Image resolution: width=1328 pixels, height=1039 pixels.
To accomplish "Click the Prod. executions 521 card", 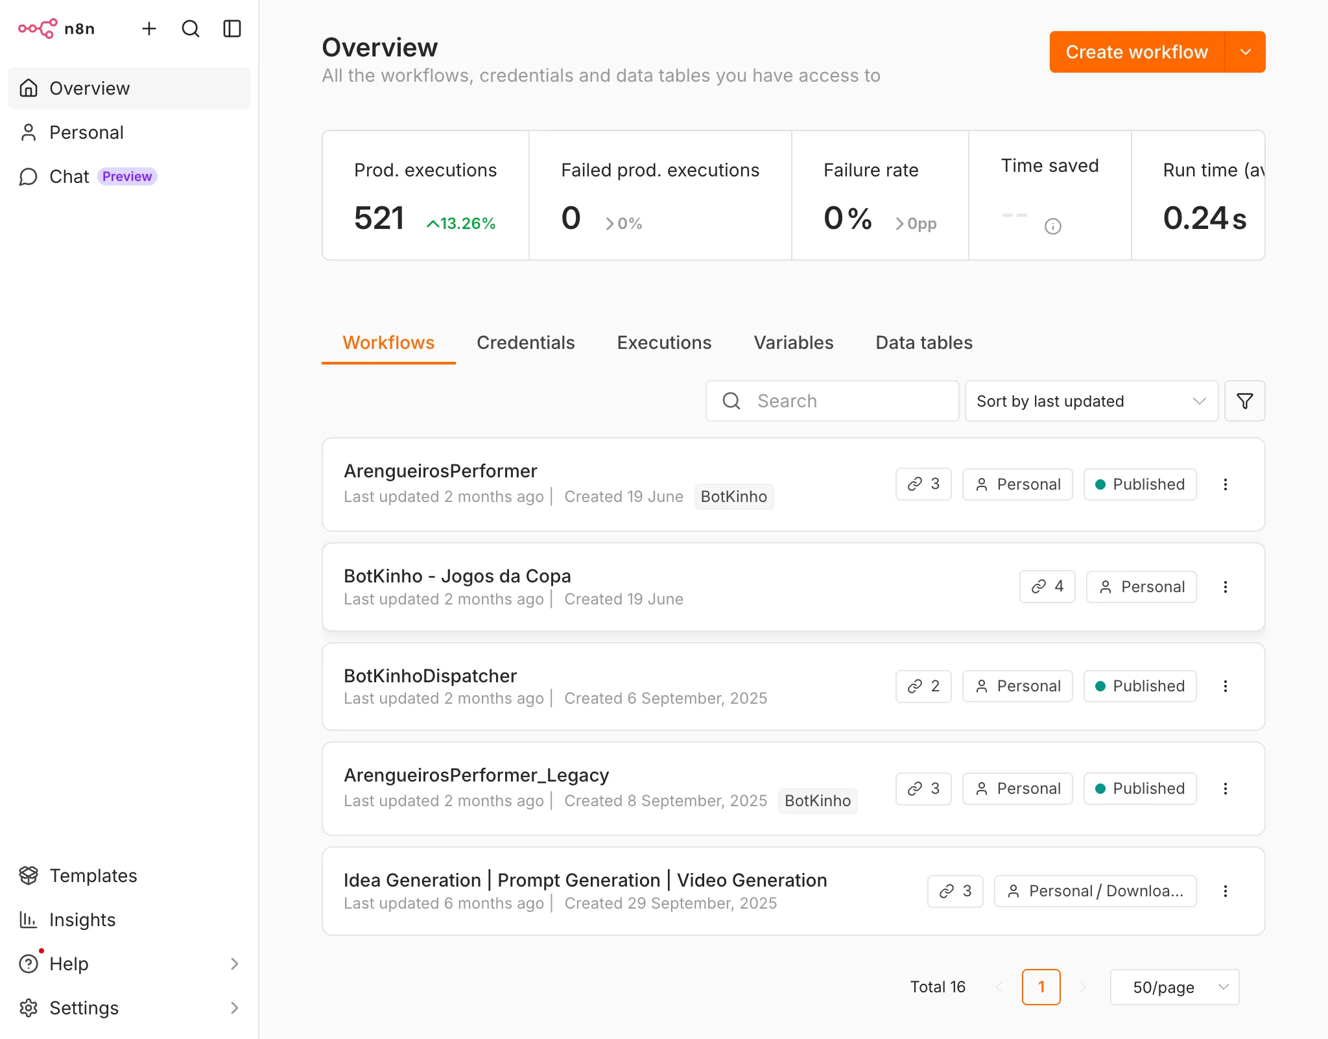I will click(x=426, y=195).
